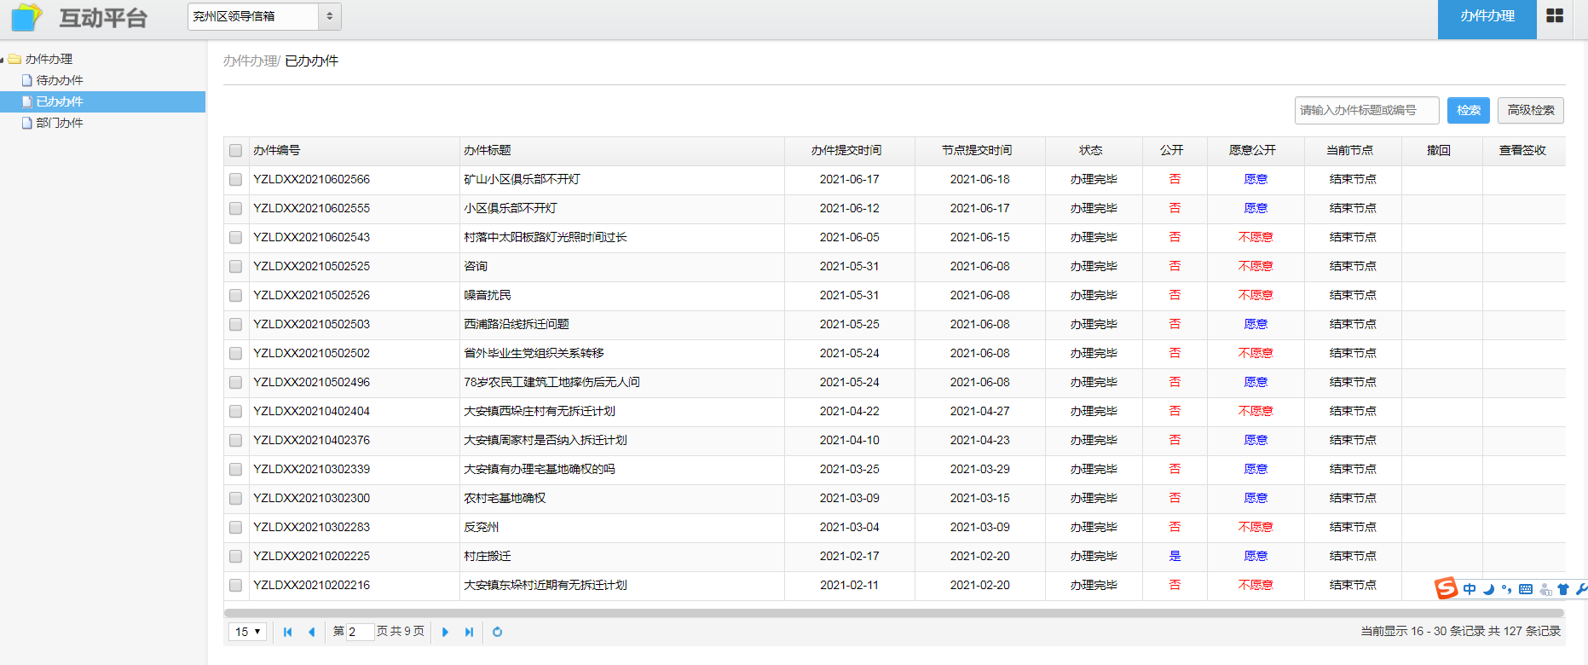Check the row YZLDXX20210602566 checkbox
Viewport: 1588px width, 665px height.
235,180
